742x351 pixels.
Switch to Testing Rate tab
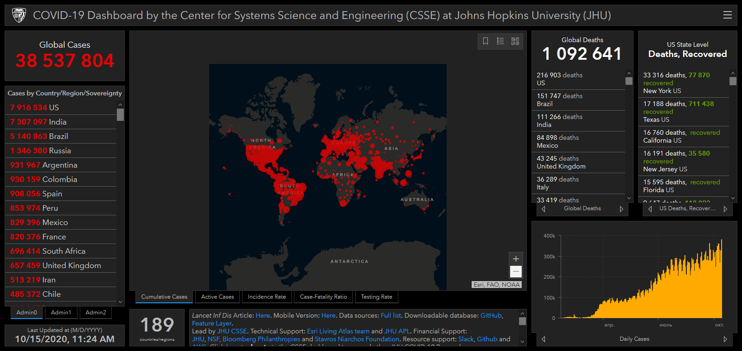tap(377, 297)
